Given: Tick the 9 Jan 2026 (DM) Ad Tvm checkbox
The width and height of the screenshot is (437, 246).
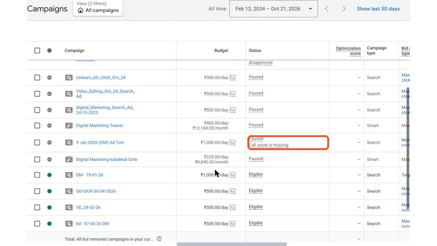Looking at the screenshot, I should pyautogui.click(x=37, y=143).
